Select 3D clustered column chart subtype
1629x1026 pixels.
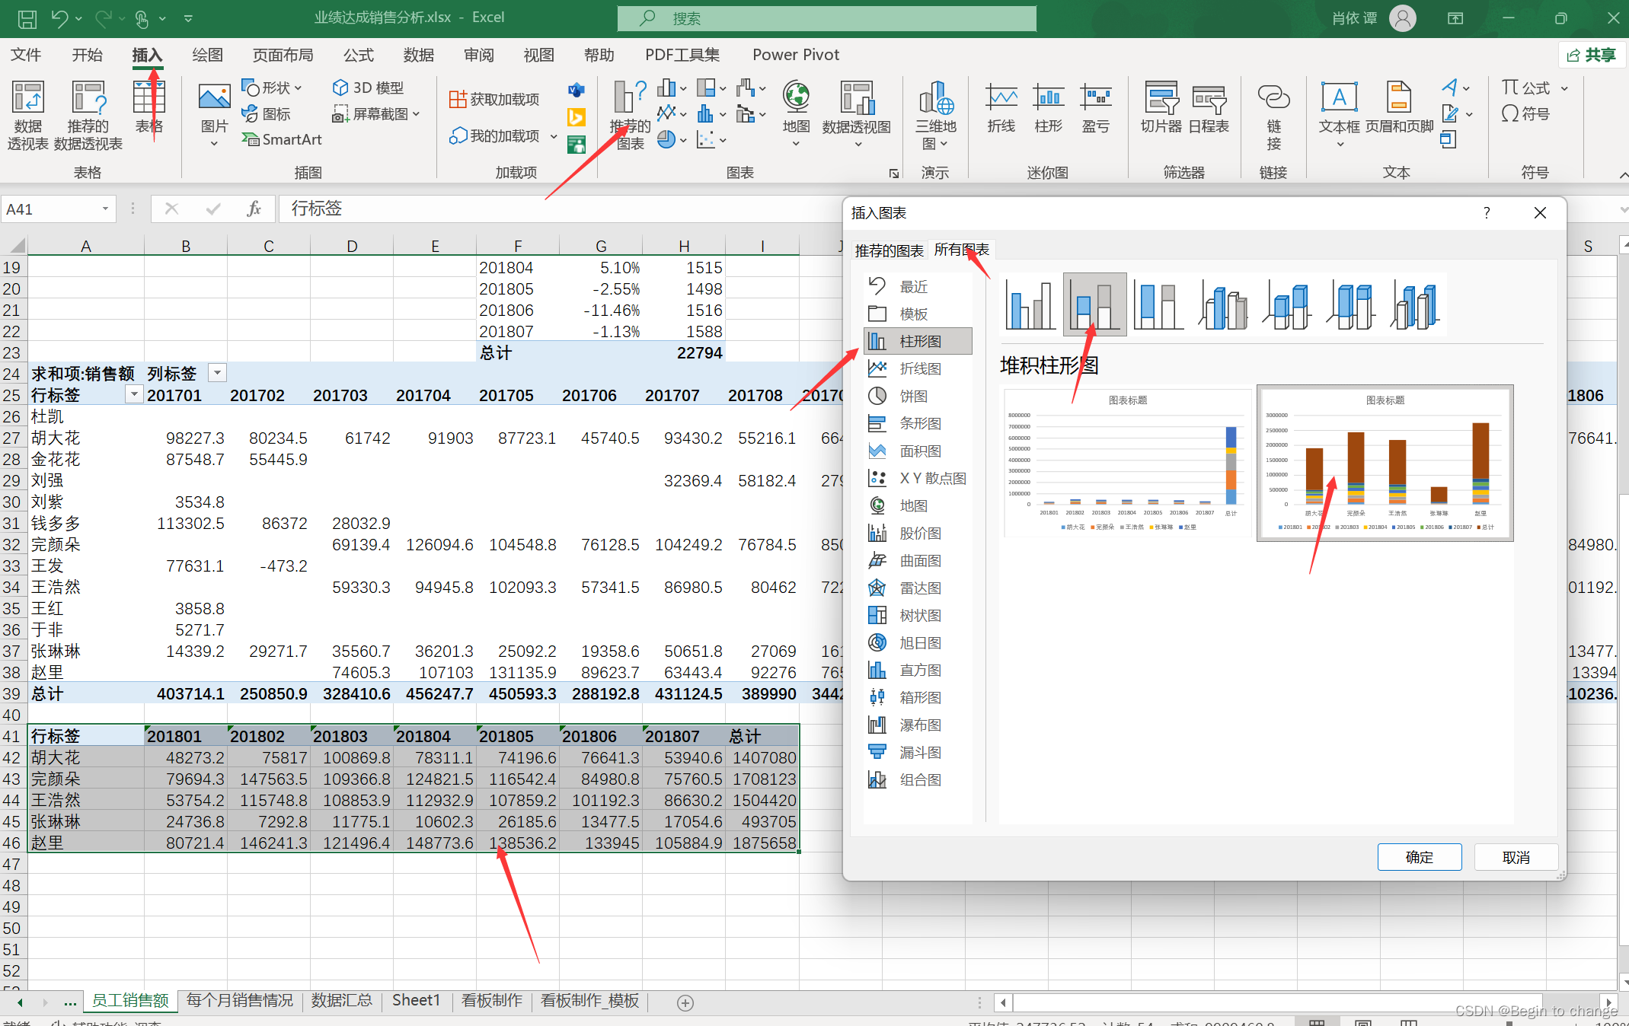1223,304
